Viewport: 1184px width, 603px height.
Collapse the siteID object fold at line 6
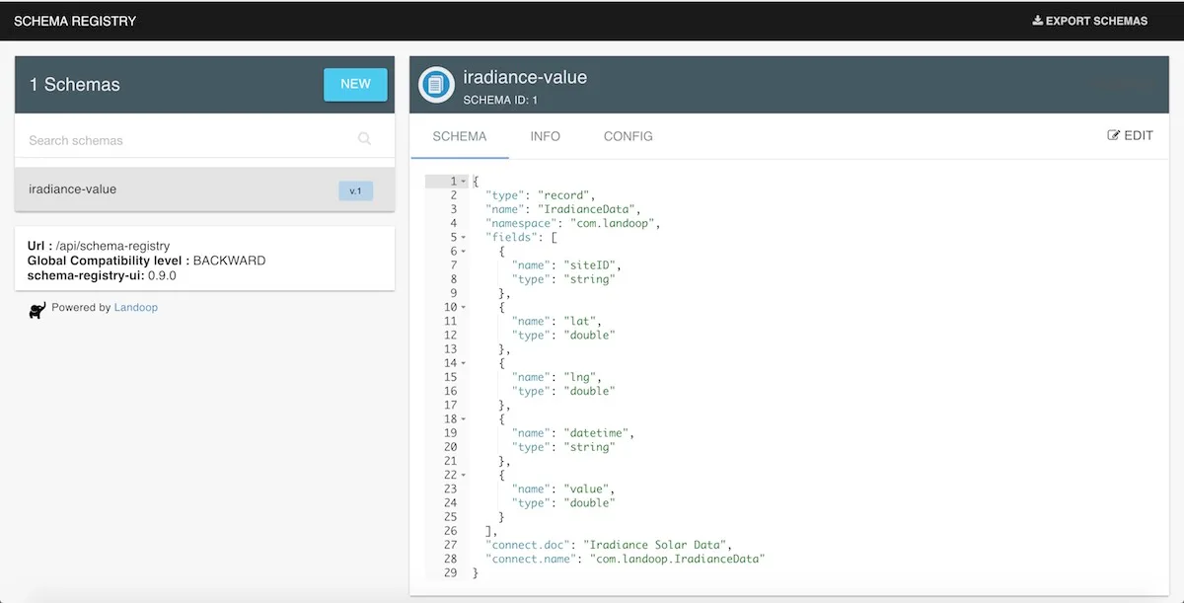point(465,252)
